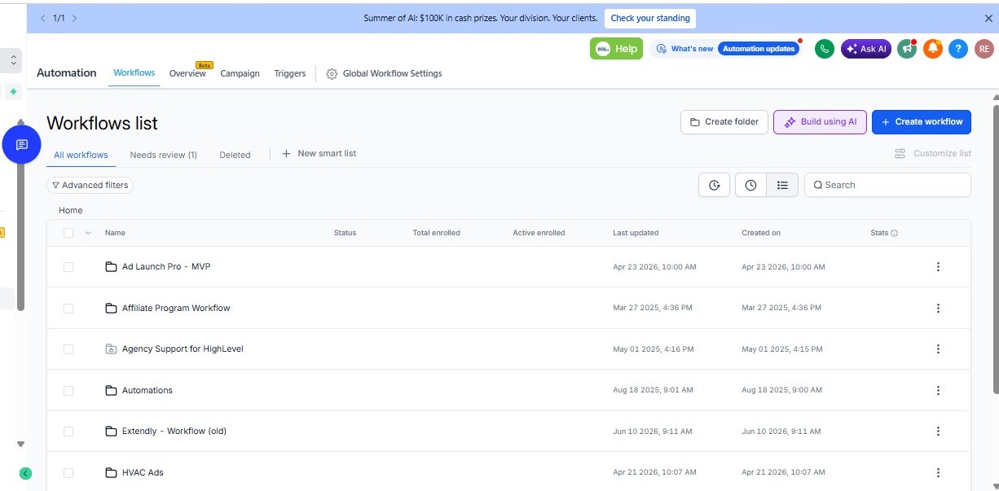Open Global Workflow Settings
999x491 pixels.
pos(384,73)
